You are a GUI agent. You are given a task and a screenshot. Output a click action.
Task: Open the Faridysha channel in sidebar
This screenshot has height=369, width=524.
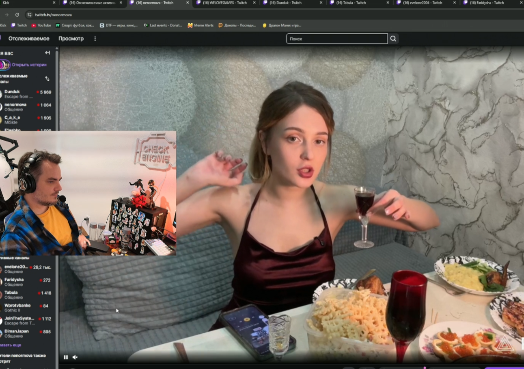pos(27,282)
